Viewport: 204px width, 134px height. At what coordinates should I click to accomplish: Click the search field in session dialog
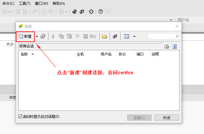(162, 36)
